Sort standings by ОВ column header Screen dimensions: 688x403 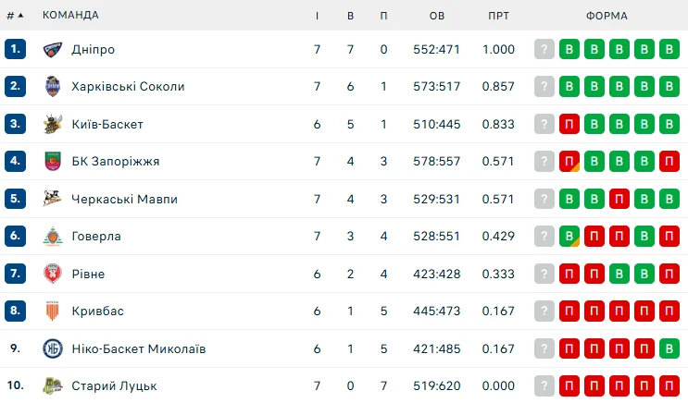tap(437, 16)
